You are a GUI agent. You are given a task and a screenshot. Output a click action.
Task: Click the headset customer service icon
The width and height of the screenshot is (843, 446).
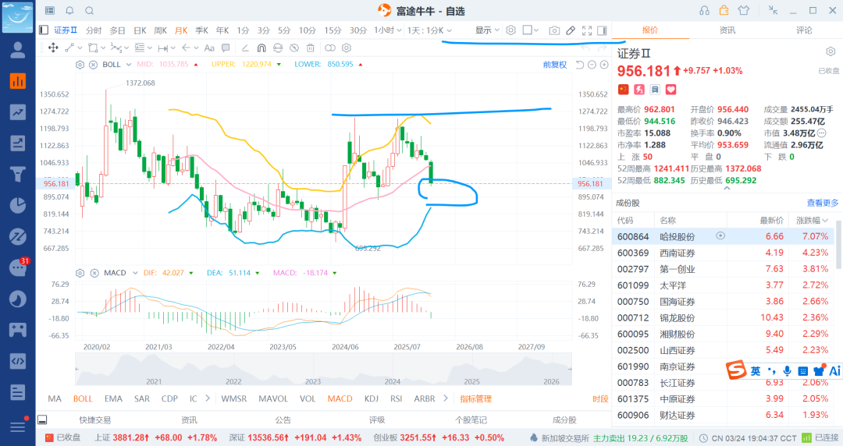tap(704, 10)
